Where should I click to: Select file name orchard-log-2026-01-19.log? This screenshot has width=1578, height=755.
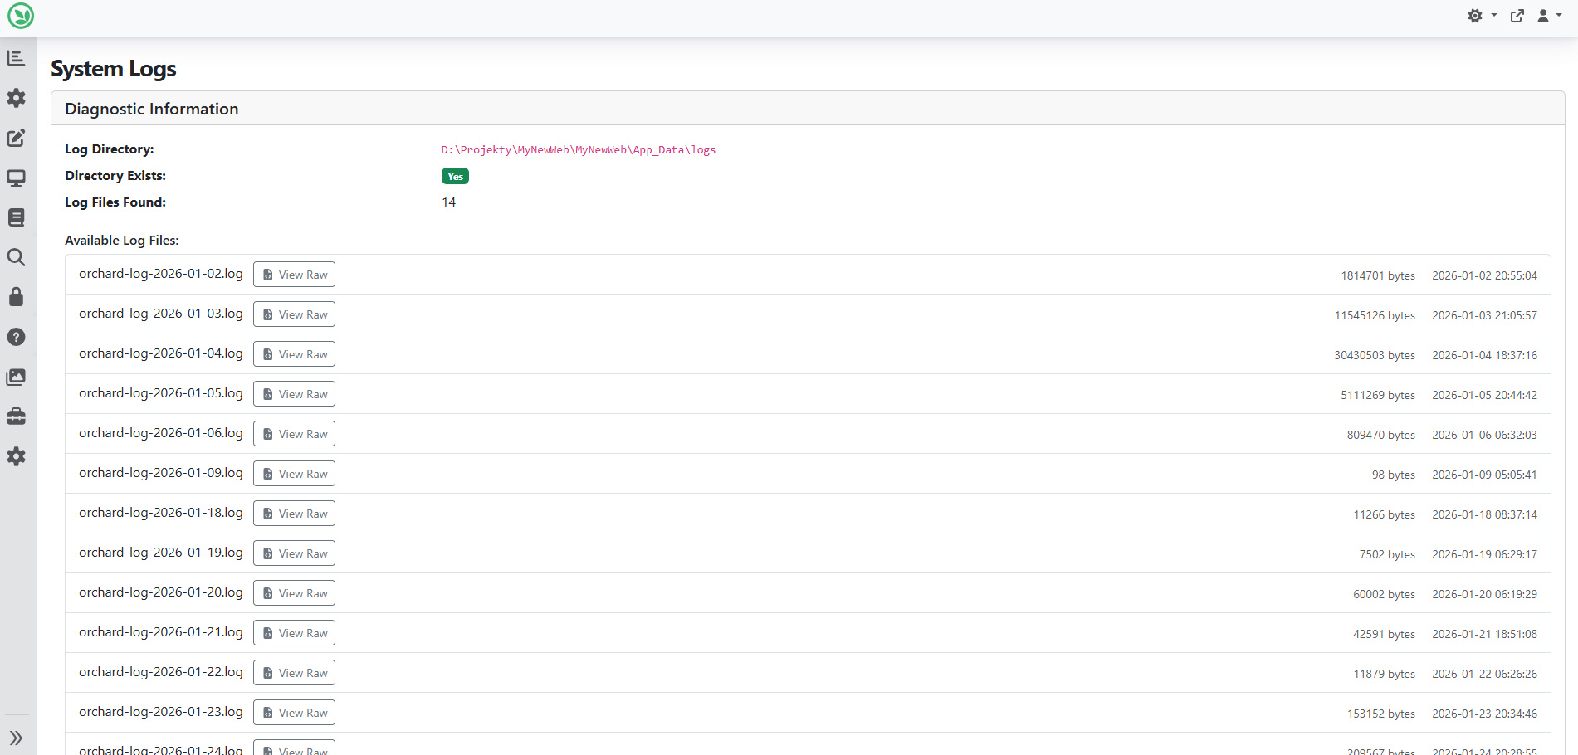click(161, 553)
